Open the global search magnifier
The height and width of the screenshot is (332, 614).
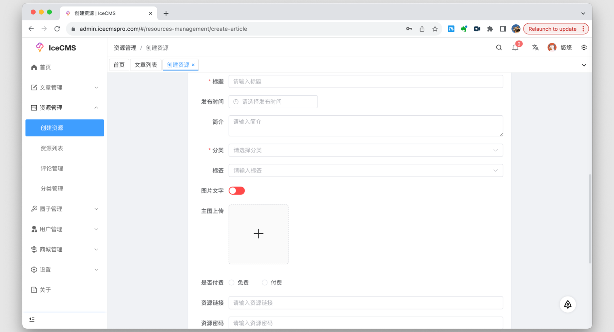click(499, 47)
